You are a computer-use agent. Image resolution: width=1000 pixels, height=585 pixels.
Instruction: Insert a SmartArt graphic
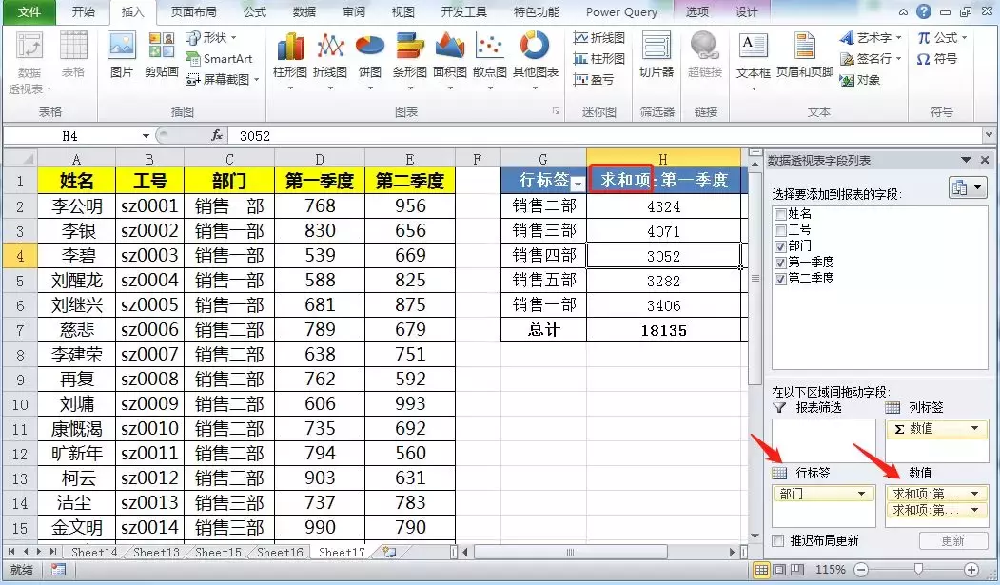tap(220, 59)
